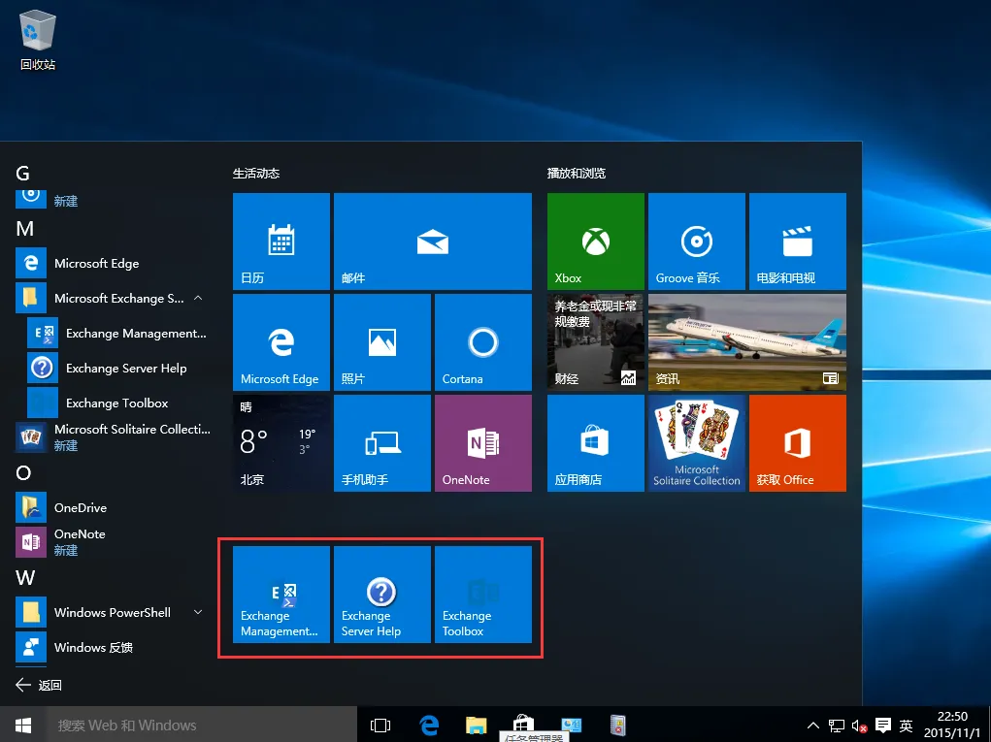Screen dimensions: 991x742
Task: Click the letter M section header
Action: pyautogui.click(x=24, y=229)
